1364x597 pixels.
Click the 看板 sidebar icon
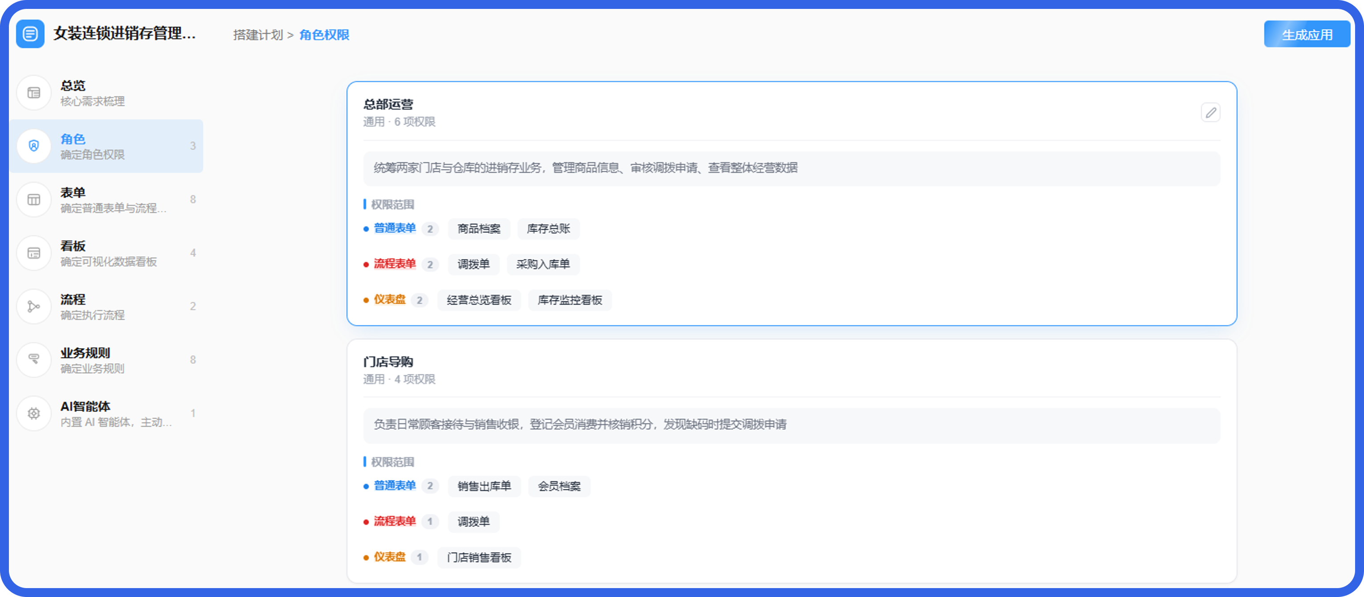click(x=34, y=253)
